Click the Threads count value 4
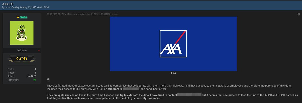The width and height of the screenshot is (302, 103). pyautogui.click(x=35, y=73)
